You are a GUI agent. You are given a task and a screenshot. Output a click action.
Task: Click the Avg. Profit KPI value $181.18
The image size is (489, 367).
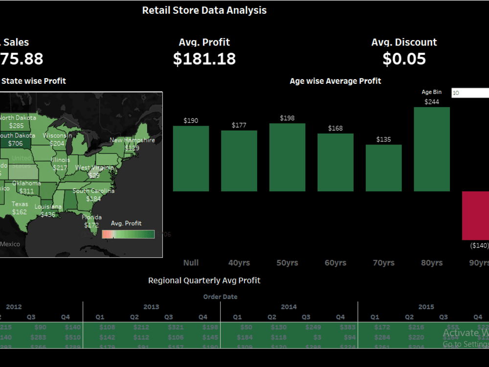tap(204, 58)
